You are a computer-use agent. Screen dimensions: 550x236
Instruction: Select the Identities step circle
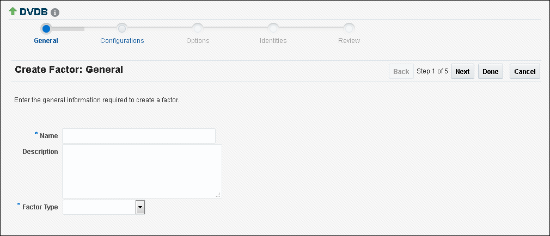[273, 28]
